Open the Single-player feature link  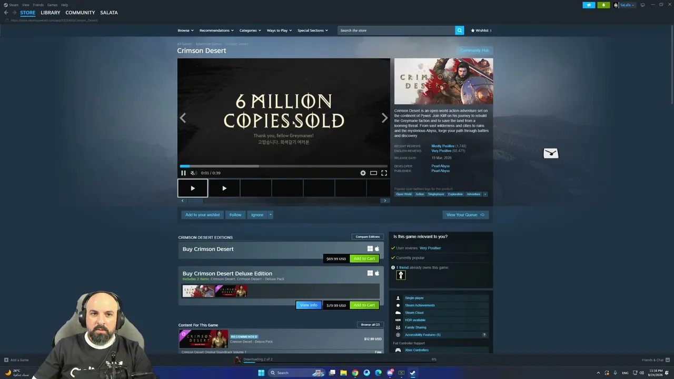(x=414, y=298)
